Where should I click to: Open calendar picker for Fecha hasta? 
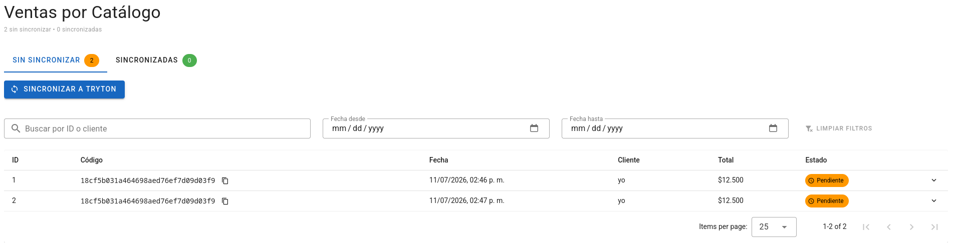click(x=773, y=128)
